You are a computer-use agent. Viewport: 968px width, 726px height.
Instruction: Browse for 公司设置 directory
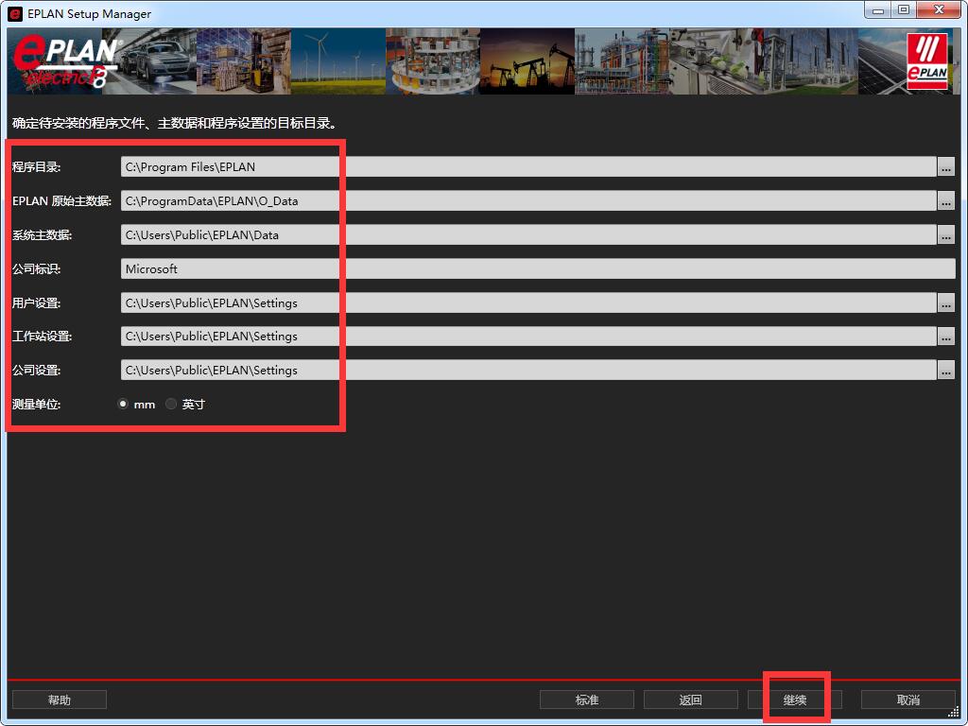tap(945, 371)
